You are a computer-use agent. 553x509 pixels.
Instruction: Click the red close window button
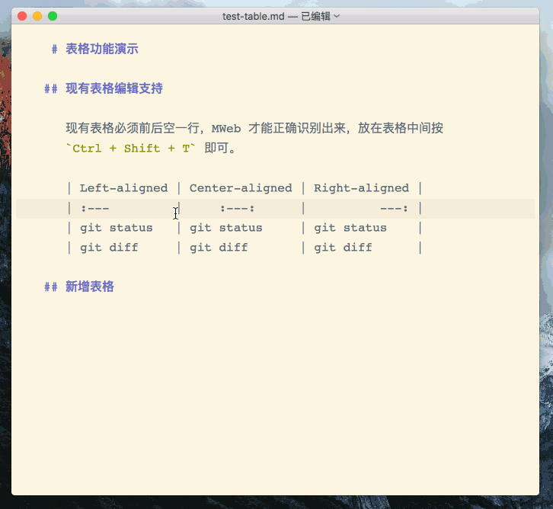pyautogui.click(x=22, y=16)
